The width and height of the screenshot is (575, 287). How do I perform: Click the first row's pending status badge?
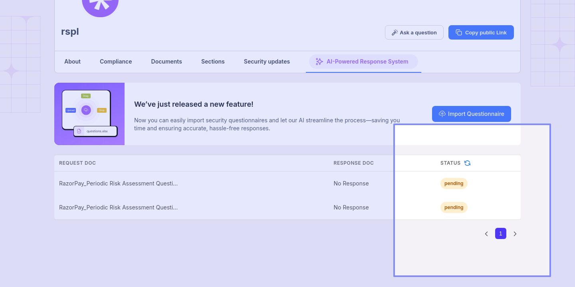point(454,183)
